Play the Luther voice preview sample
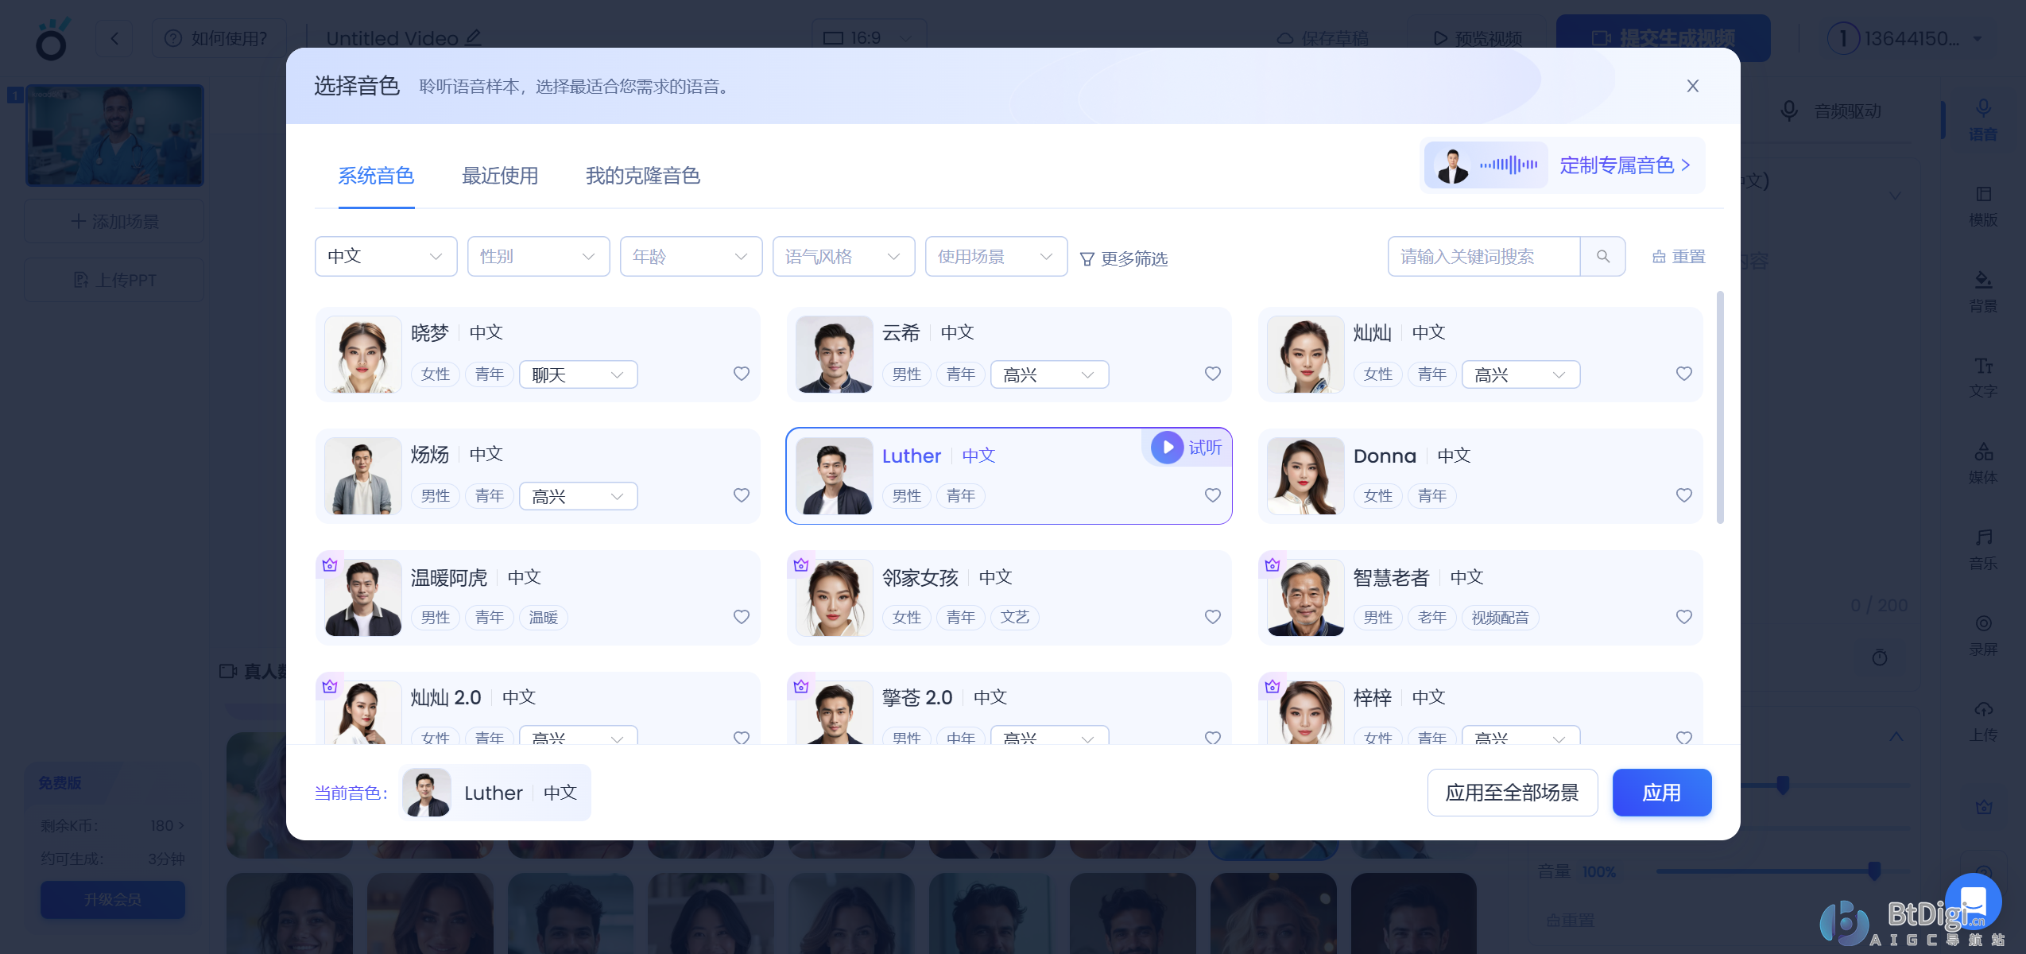The width and height of the screenshot is (2026, 954). coord(1167,448)
